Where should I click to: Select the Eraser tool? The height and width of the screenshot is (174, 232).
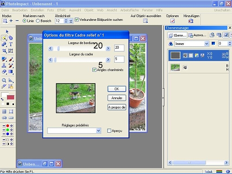coord(4,72)
